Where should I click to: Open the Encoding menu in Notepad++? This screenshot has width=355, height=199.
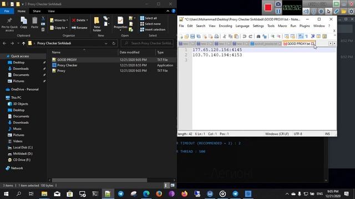[x=225, y=26]
